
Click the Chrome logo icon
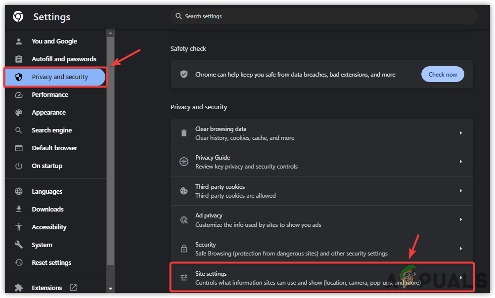click(18, 17)
